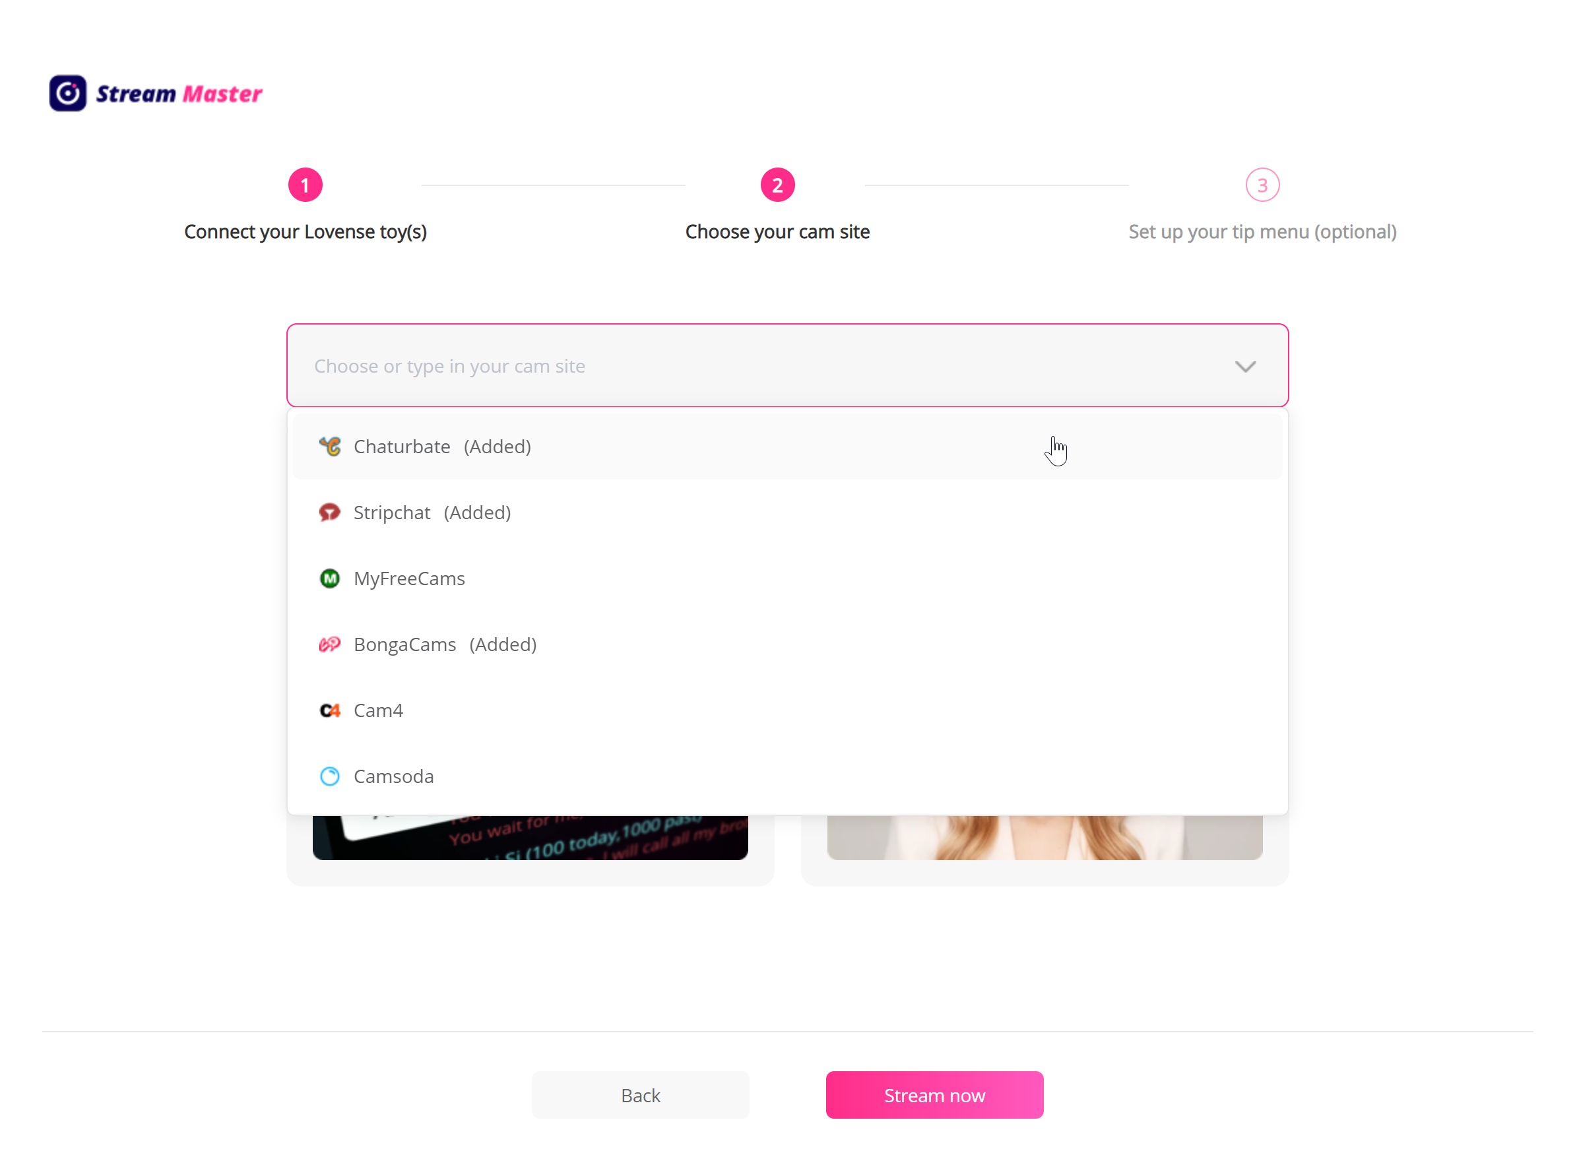Click the Stream now button
Screen dimensions: 1575x1153
tap(934, 1094)
